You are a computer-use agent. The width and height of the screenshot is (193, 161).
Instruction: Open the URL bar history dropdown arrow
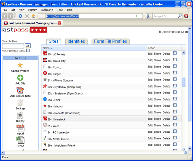pyautogui.click(x=141, y=16)
